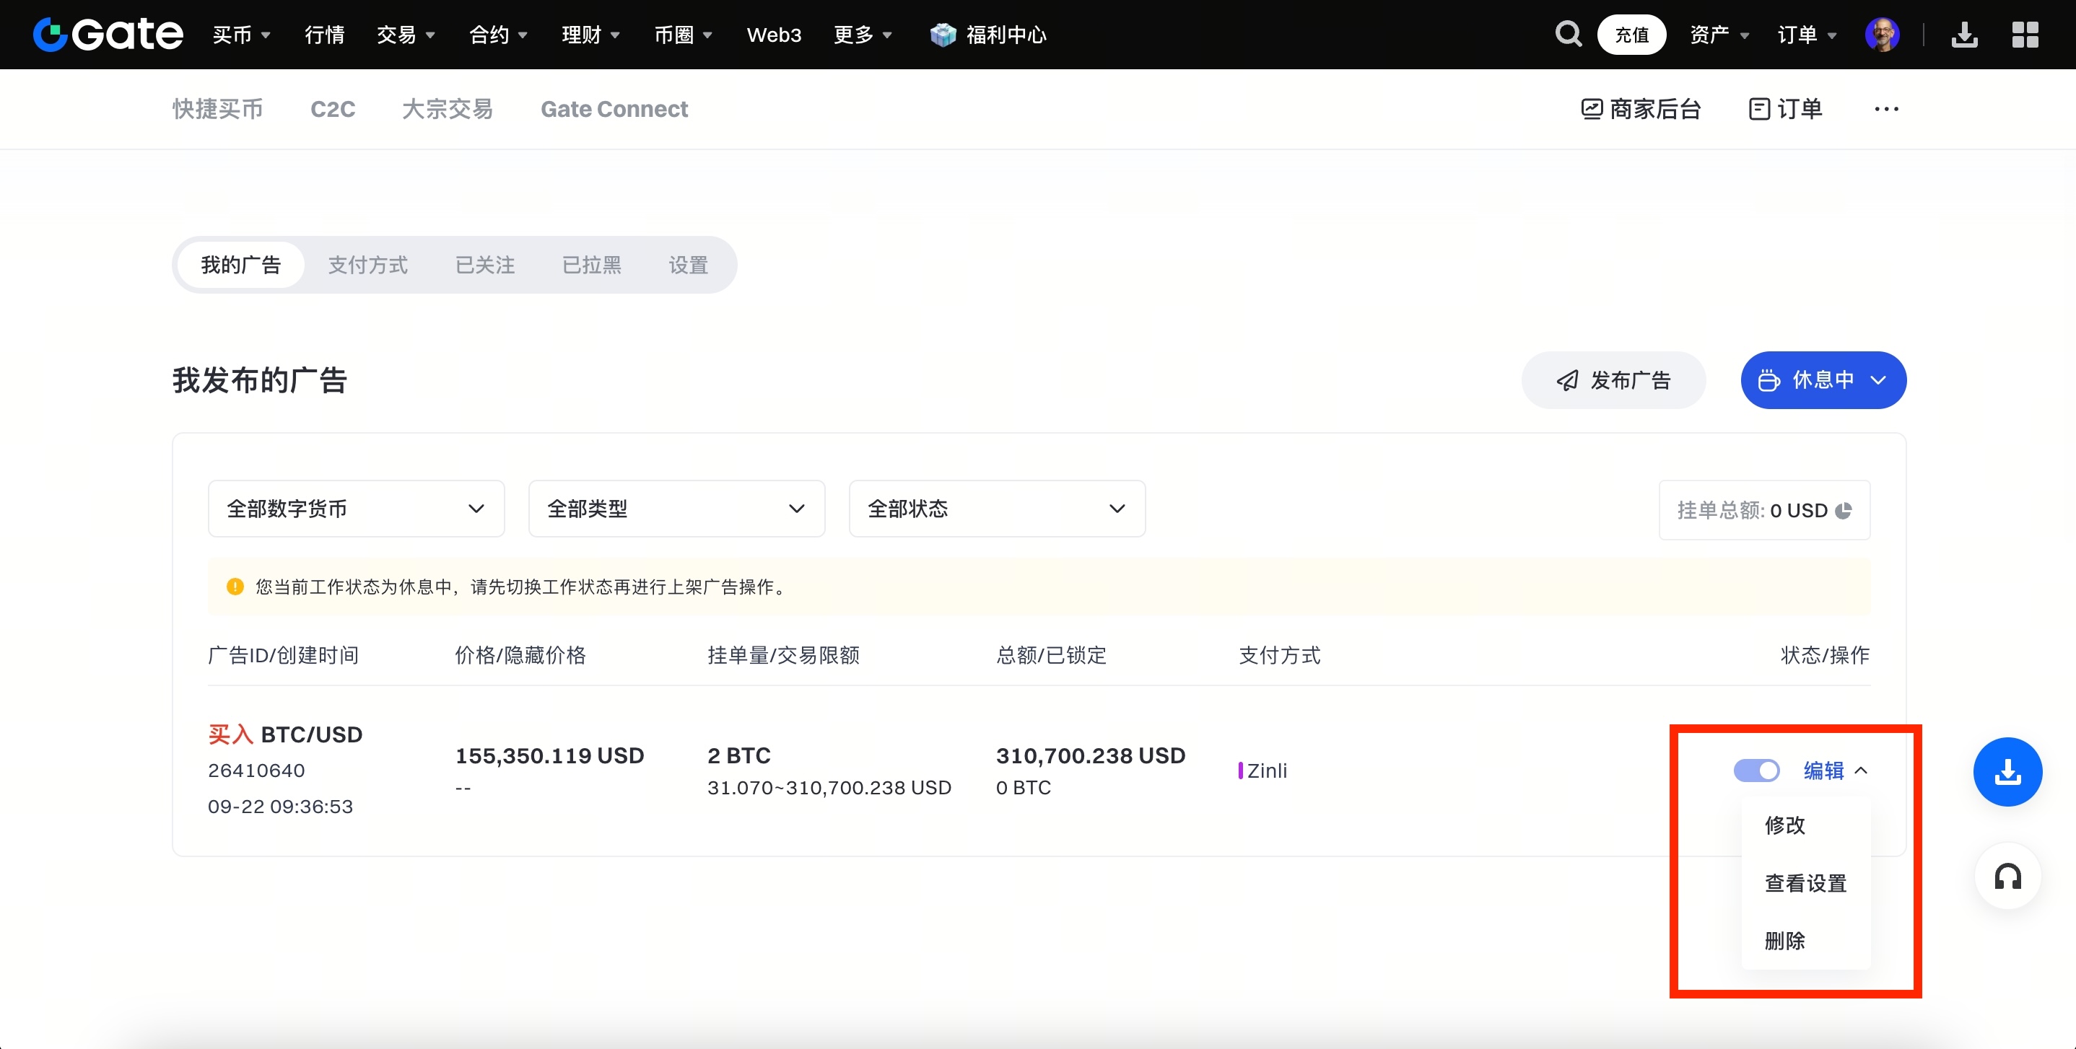
Task: Click the top bar download icon
Action: point(1964,35)
